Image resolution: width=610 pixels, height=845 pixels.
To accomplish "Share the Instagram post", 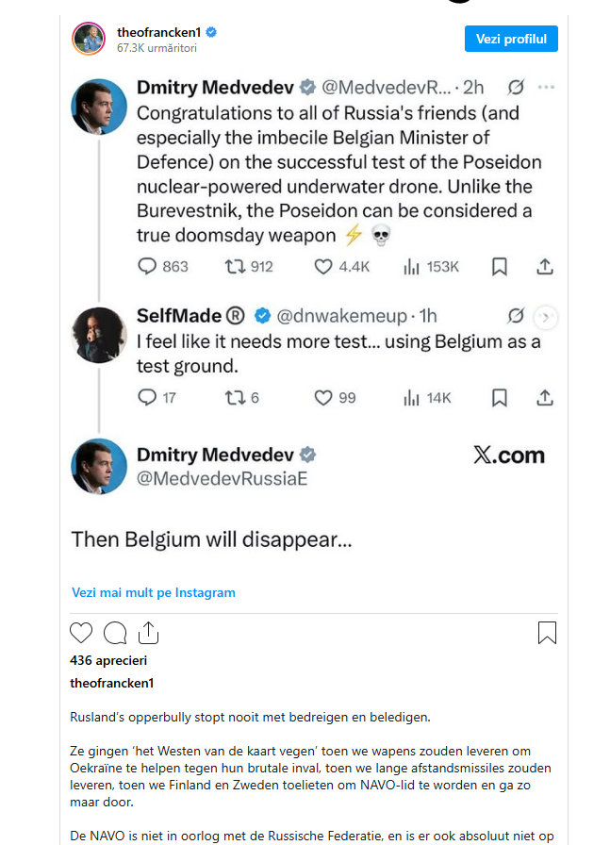I will coord(147,632).
